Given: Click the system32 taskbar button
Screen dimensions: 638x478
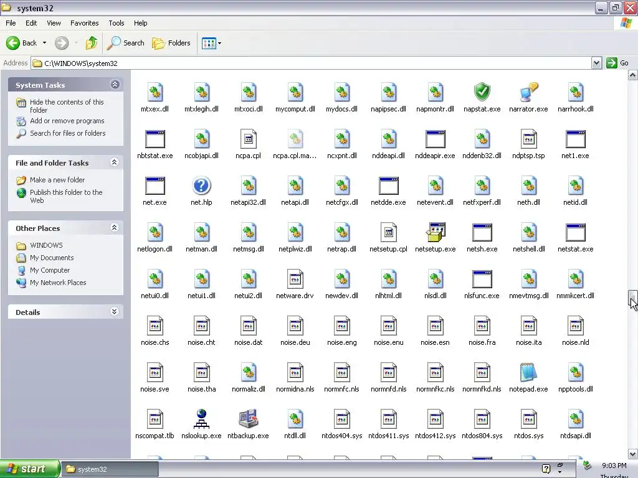Looking at the screenshot, I should click(110, 469).
